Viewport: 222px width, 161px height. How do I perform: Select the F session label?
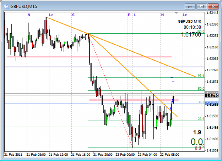[129, 15]
